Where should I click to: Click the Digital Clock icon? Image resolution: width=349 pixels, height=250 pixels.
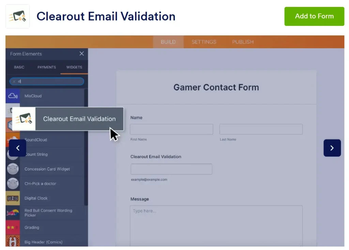(13, 198)
